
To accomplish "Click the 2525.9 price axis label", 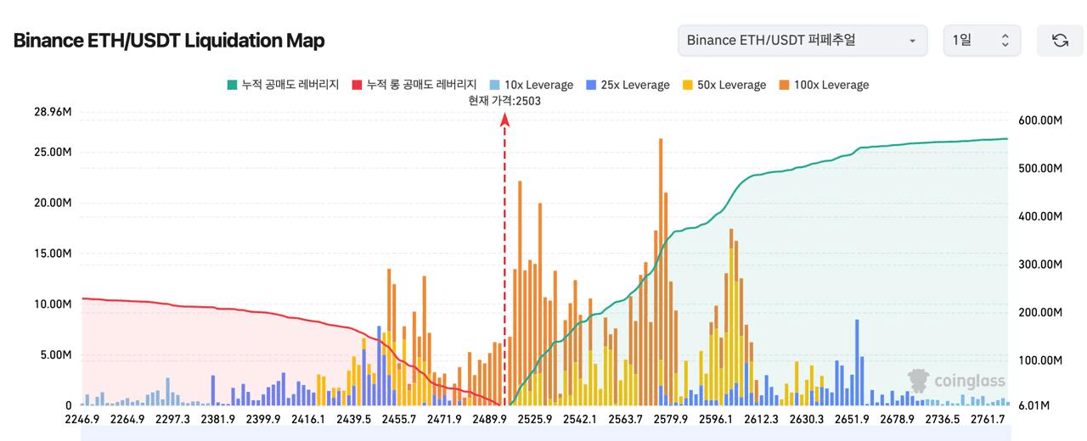I will 534,419.
